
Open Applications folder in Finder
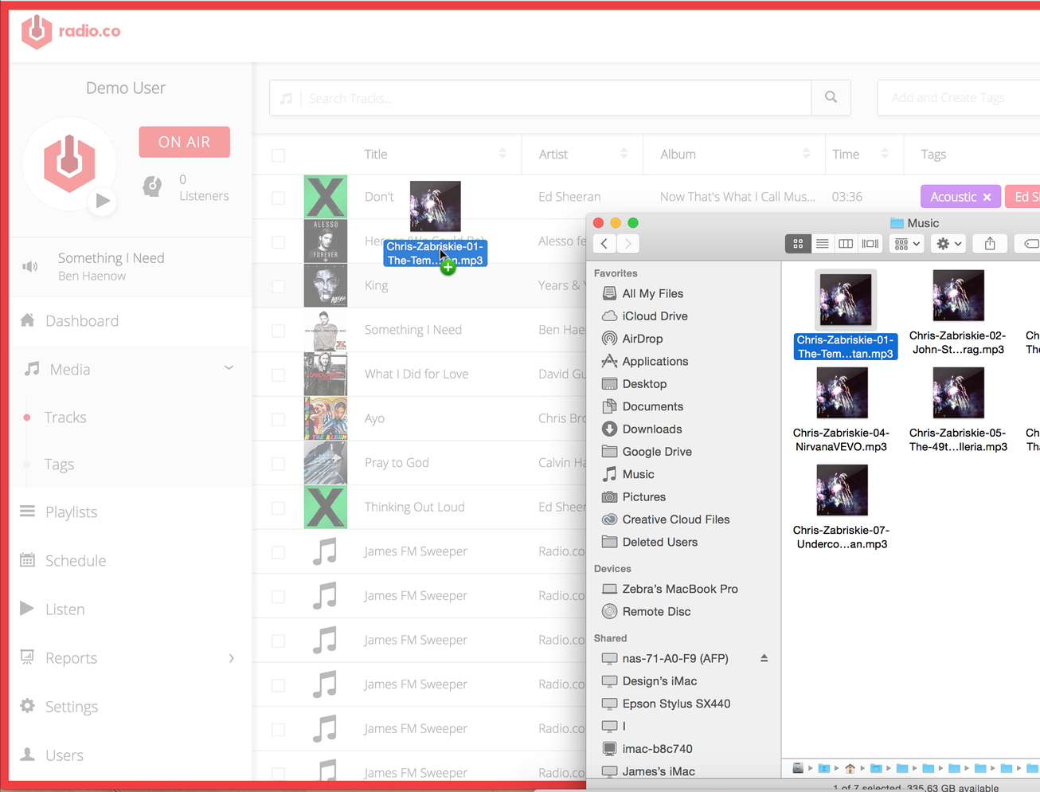tap(655, 361)
